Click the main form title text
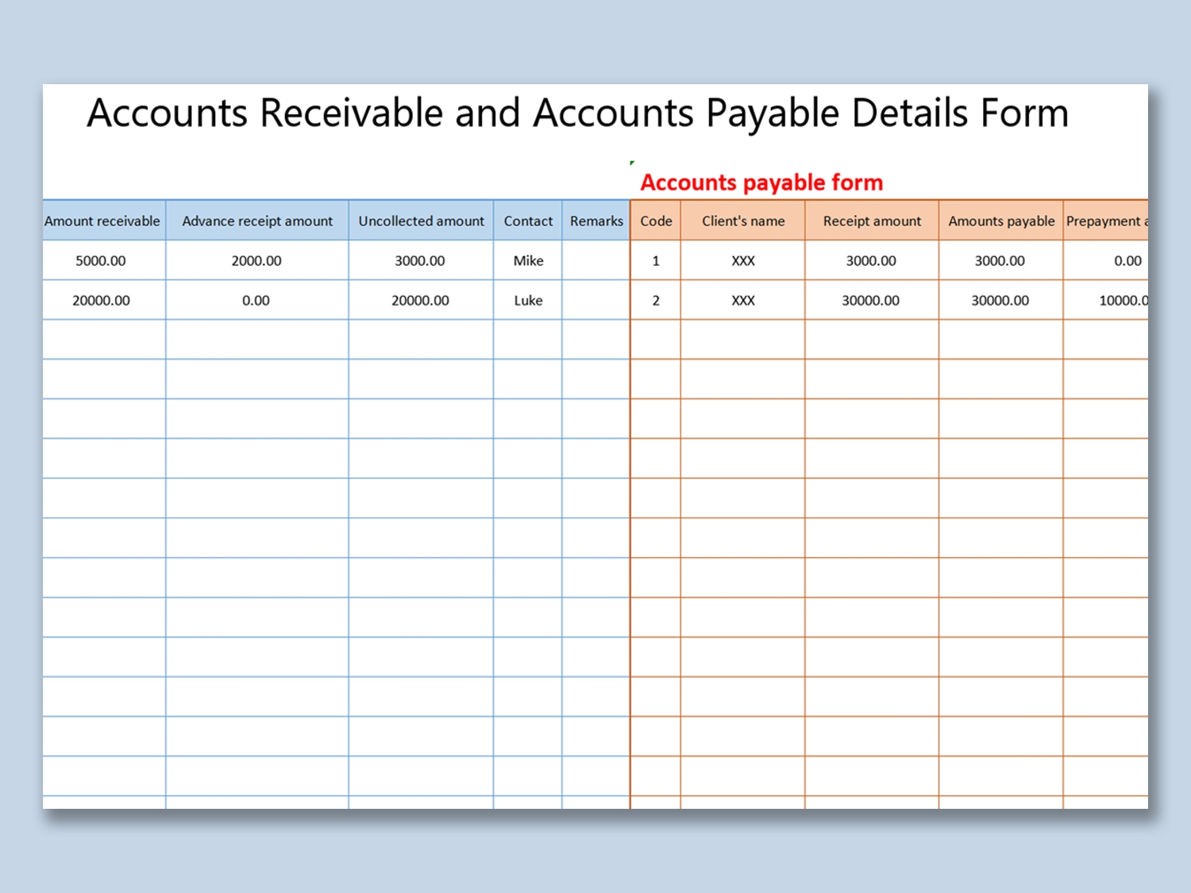 tap(577, 113)
